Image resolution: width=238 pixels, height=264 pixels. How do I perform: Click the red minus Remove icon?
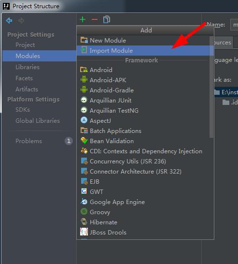tap(95, 19)
